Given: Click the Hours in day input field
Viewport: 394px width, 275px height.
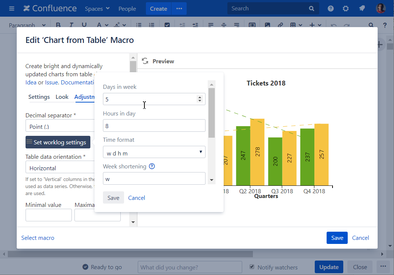Looking at the screenshot, I should [154, 126].
